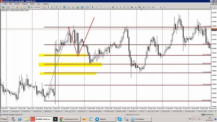Select the vertical line drawing tool
217x122 pixels.
101,7
